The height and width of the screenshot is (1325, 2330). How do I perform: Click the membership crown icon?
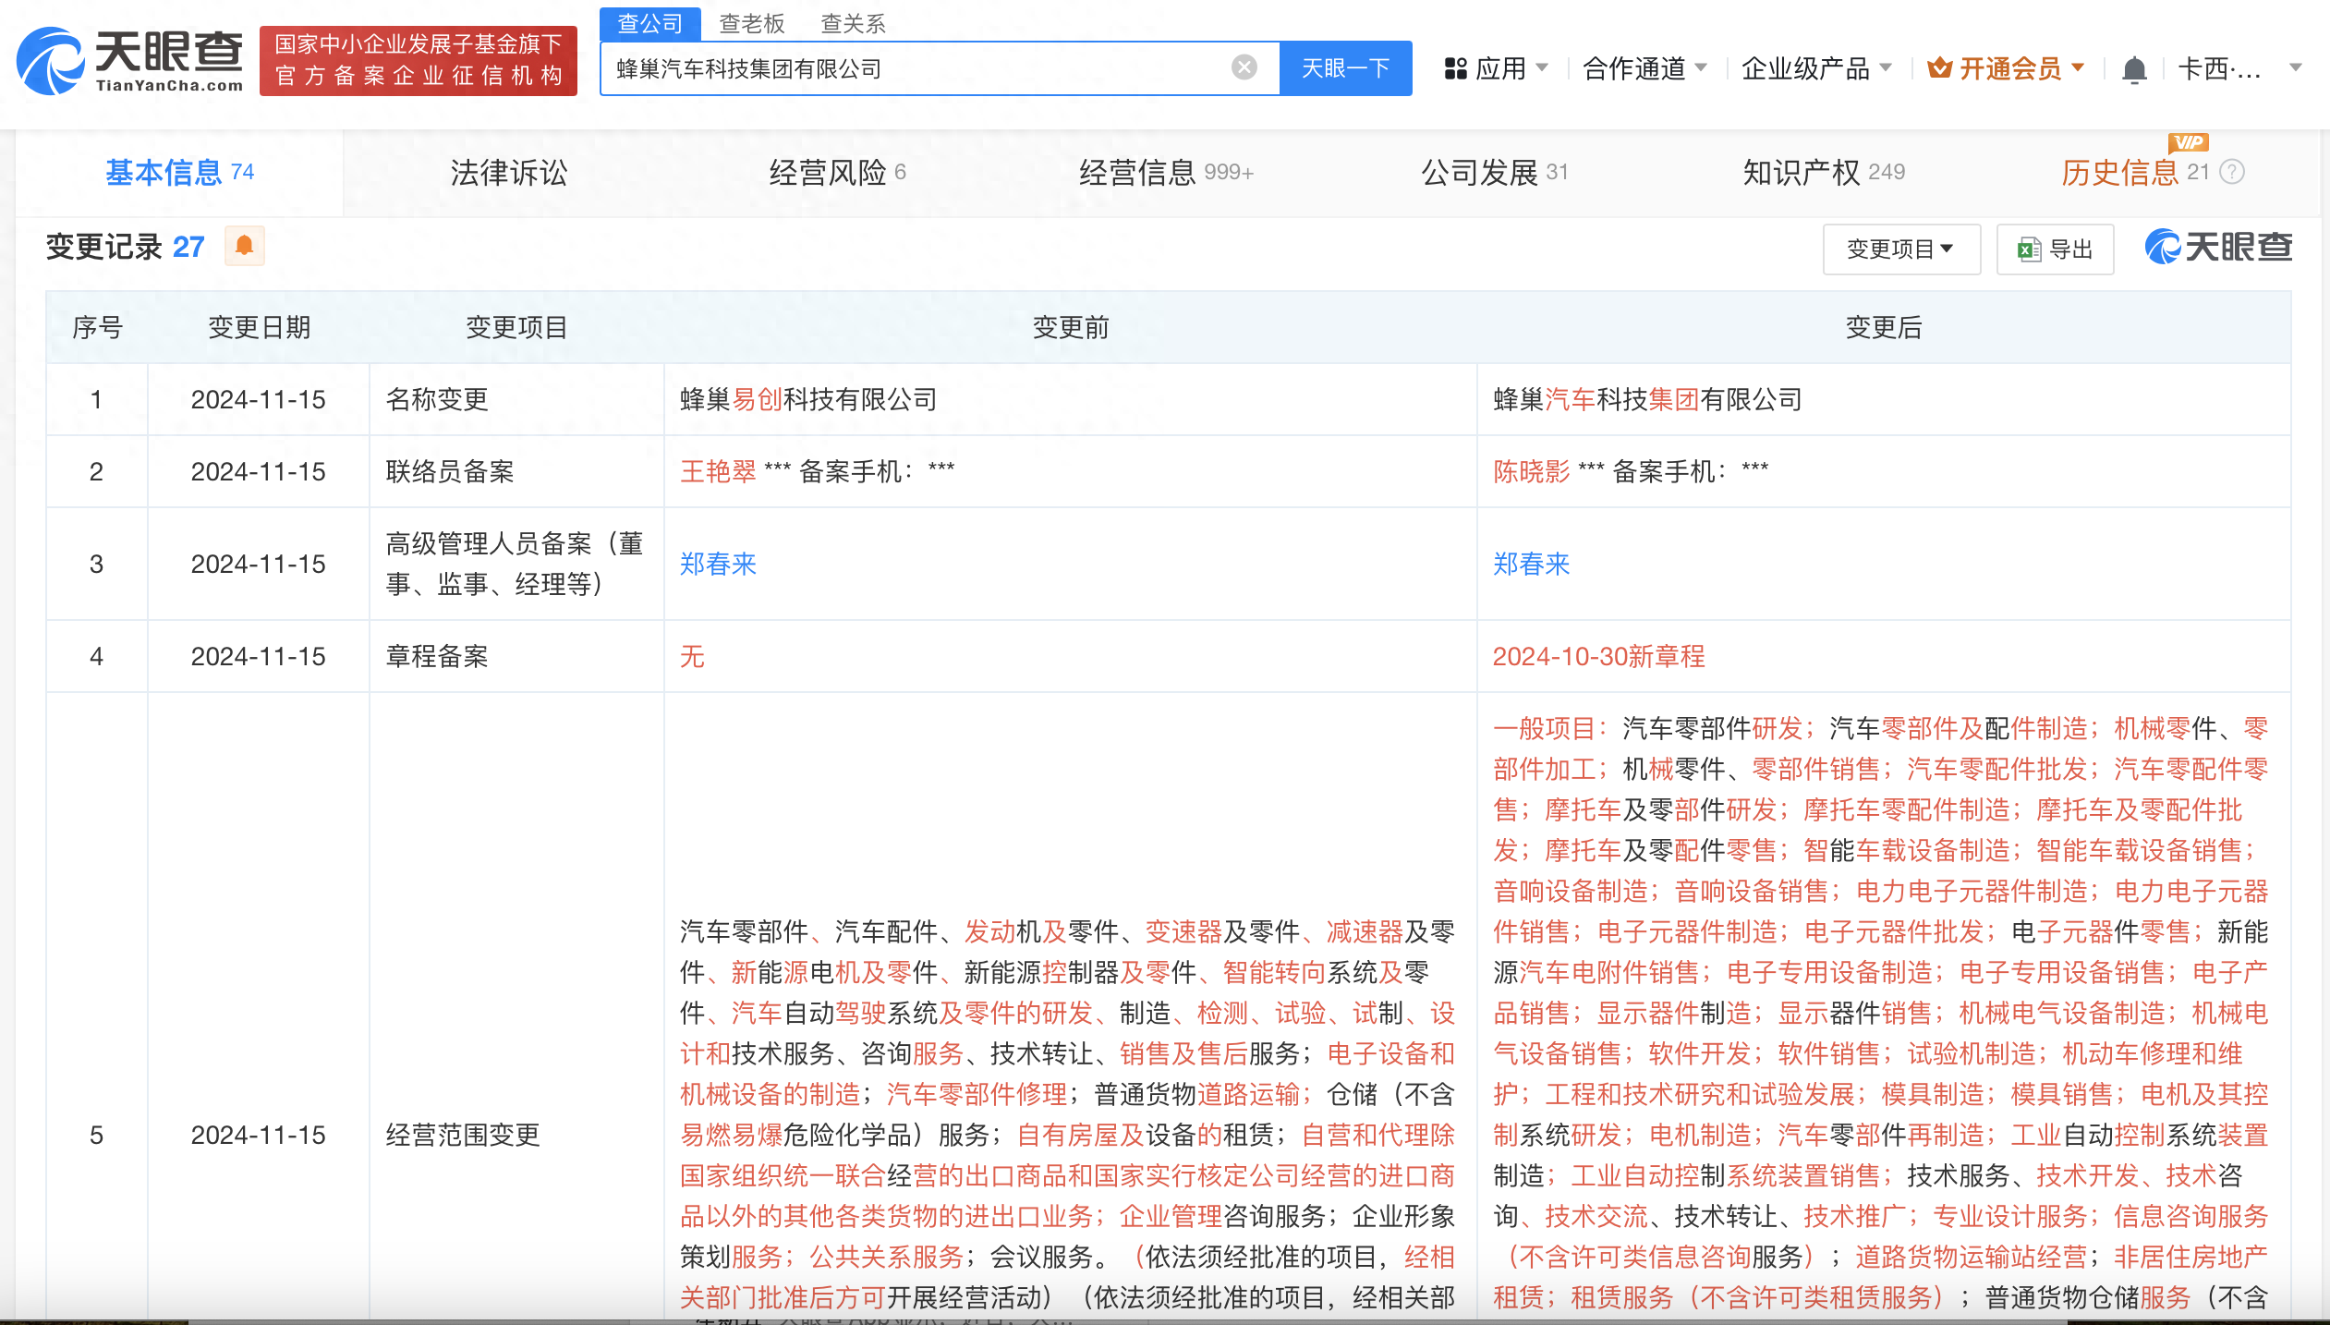tap(1940, 68)
